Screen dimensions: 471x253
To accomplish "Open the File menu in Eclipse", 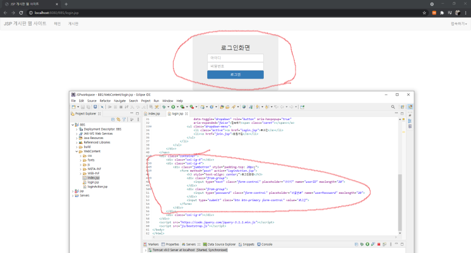I will tap(73, 101).
